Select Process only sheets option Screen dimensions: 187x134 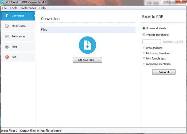tap(144, 35)
